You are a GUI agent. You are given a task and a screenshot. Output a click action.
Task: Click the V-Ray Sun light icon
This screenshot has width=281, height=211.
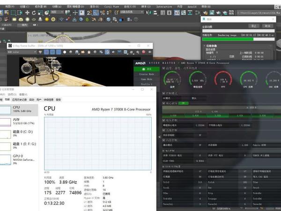pos(47,19)
